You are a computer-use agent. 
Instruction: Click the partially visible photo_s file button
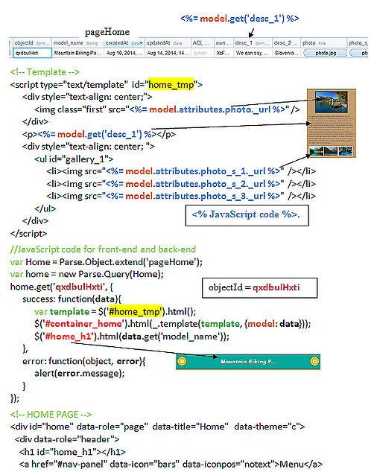click(x=359, y=53)
